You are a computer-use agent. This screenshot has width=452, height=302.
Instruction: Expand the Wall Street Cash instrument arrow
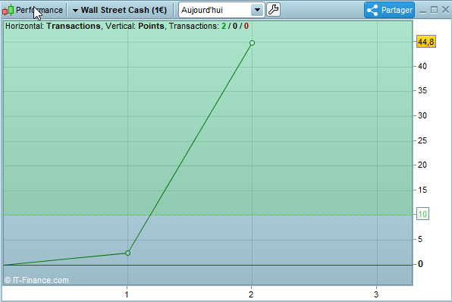pos(75,11)
